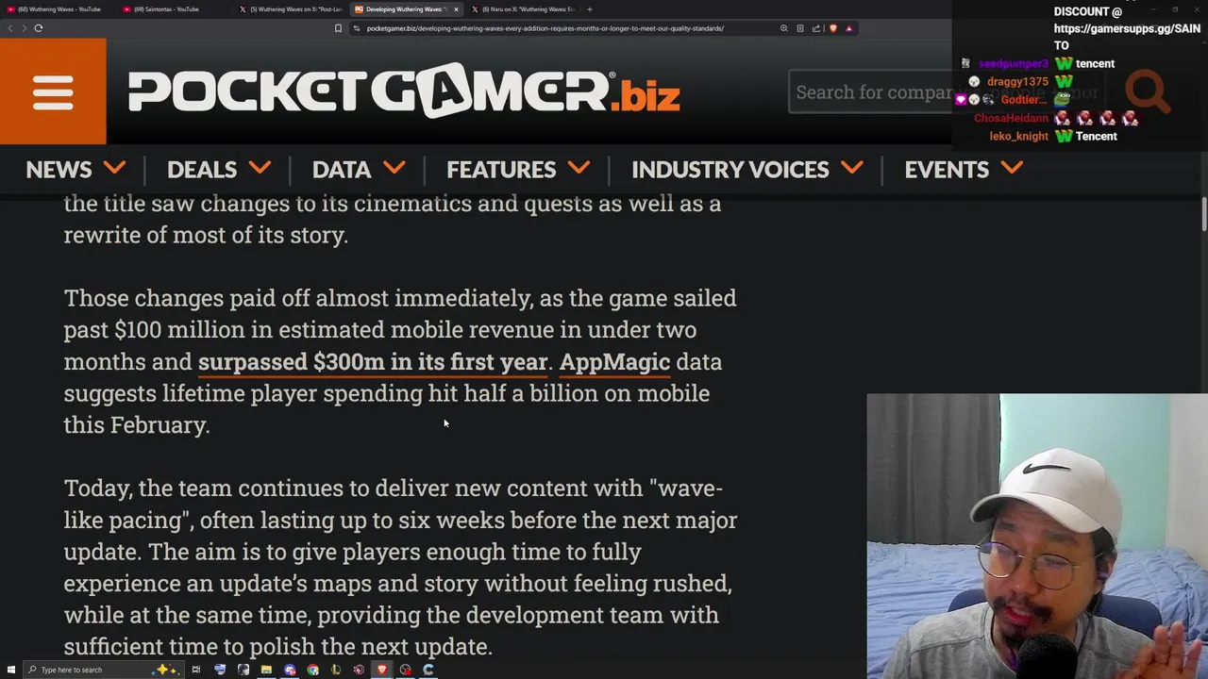
Task: Open the INDUSTRY VOICES menu item
Action: [730, 170]
